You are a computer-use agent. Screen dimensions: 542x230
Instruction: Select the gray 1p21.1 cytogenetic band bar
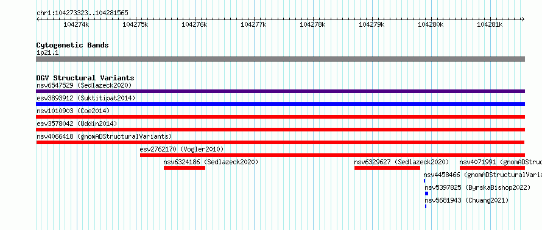280,59
